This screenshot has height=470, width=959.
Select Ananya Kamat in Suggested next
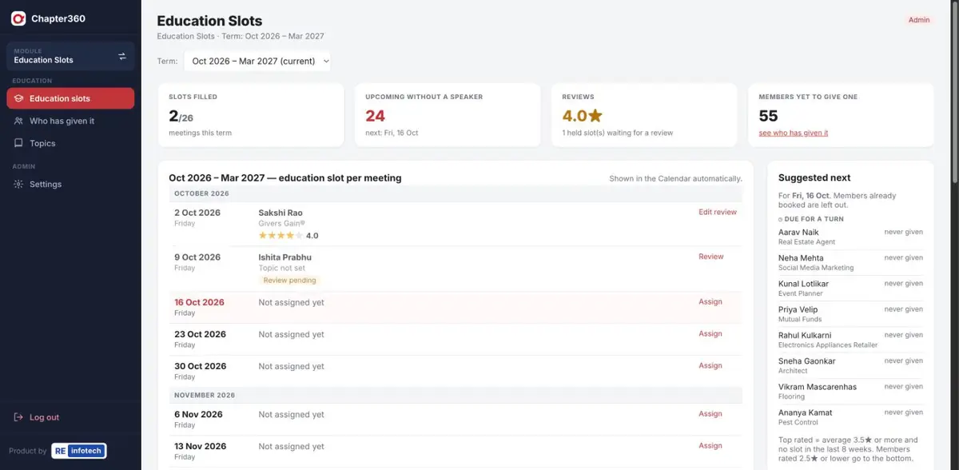(x=850, y=416)
